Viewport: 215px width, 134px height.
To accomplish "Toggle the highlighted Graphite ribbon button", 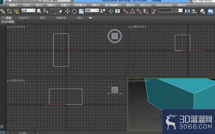I will click(210, 11).
